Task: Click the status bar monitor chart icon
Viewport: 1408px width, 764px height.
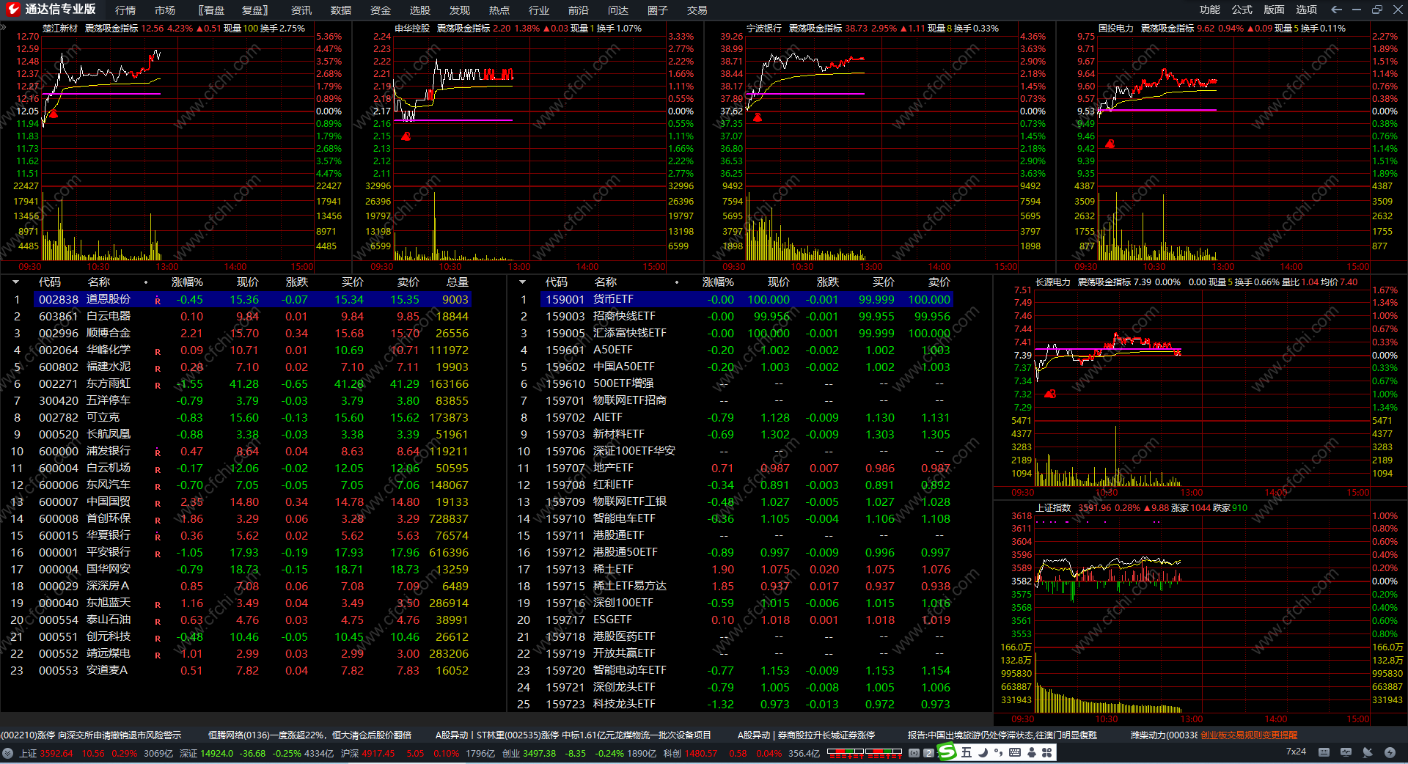Action: pos(1346,752)
